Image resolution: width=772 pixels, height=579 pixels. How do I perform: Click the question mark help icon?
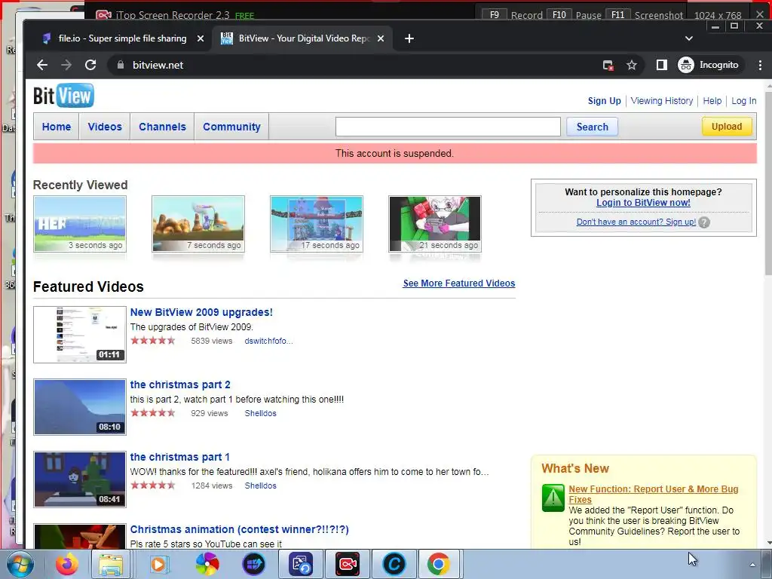704,222
